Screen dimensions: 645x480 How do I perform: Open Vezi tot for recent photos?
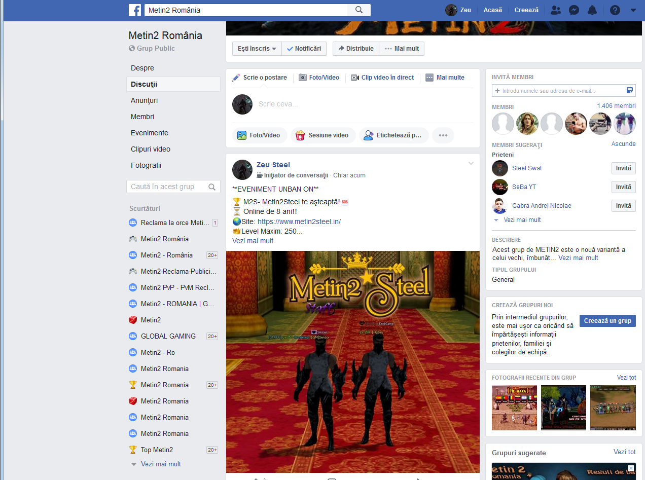coord(626,378)
